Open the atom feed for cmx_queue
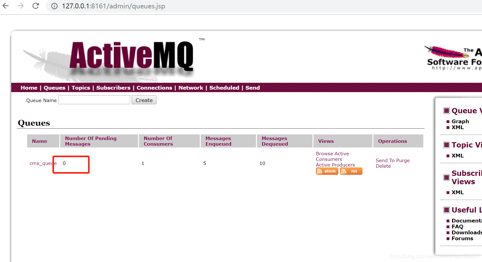This screenshot has height=262, width=482. (x=327, y=171)
